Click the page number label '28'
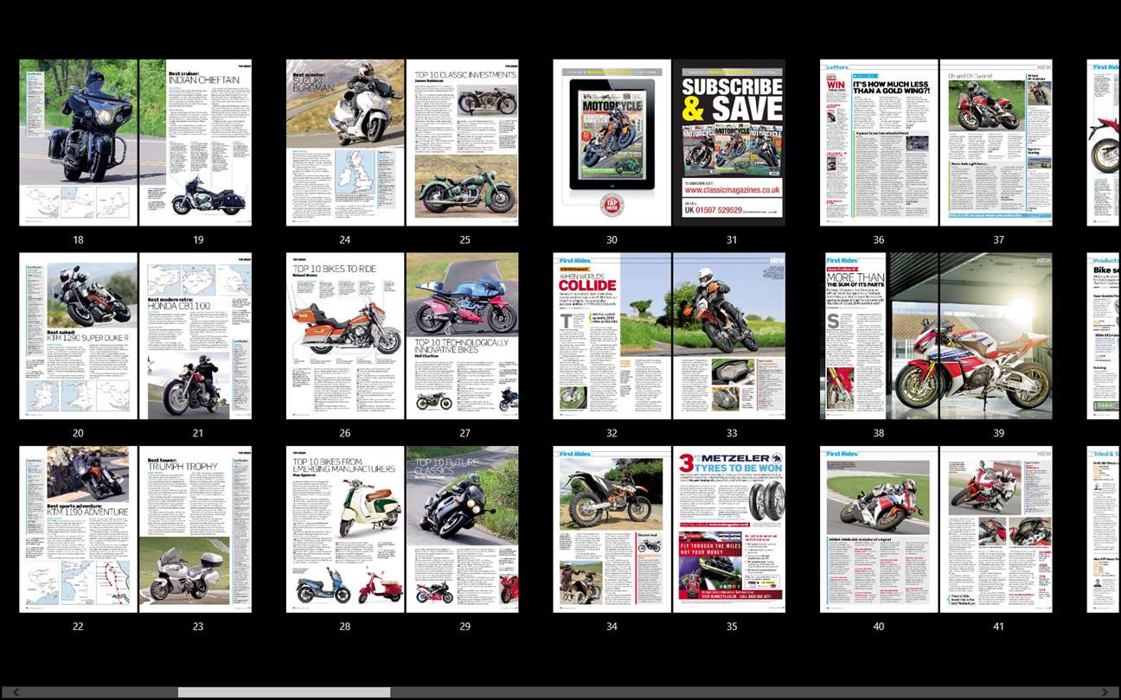Screen dimensions: 1121x700 click(345, 627)
